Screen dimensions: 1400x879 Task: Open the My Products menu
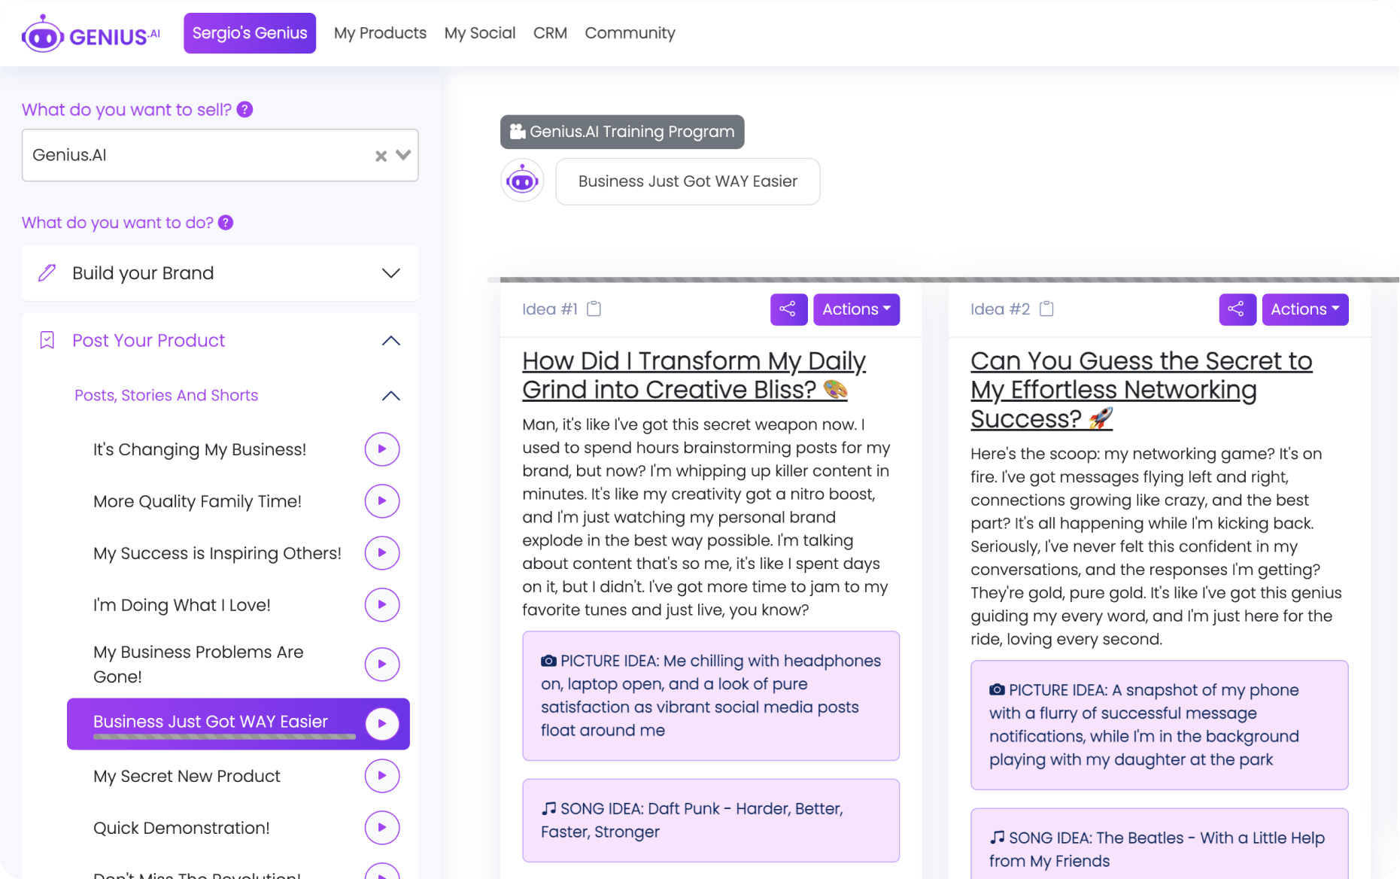click(380, 33)
